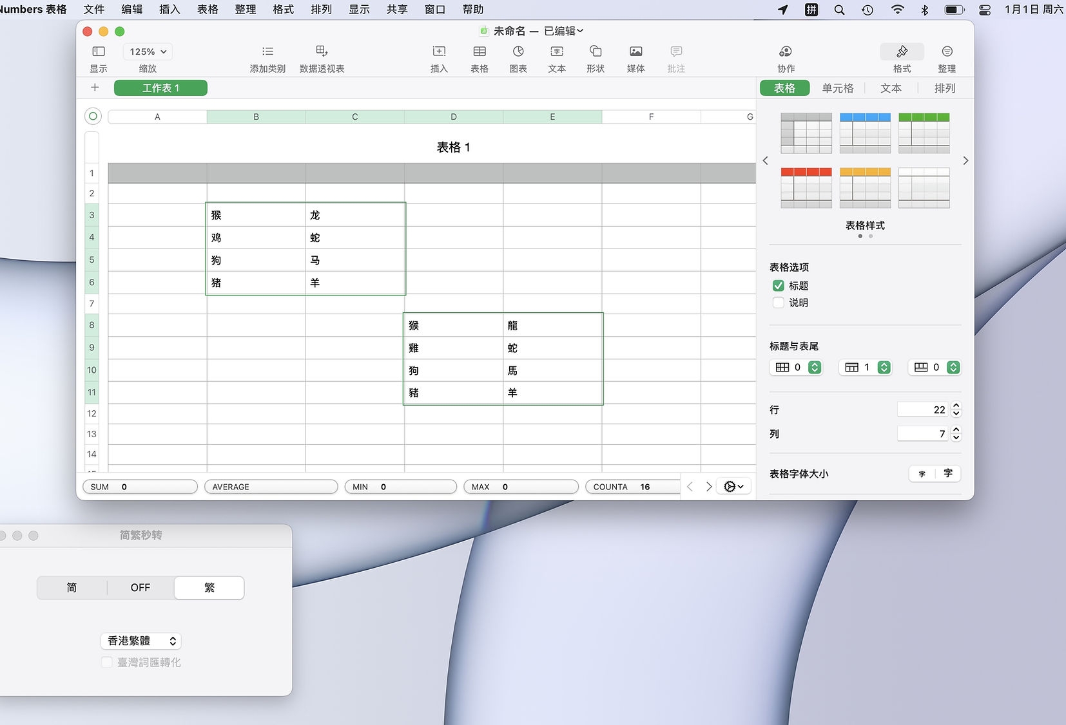Increase rows with the 行 stepper arrow
The width and height of the screenshot is (1066, 725).
click(956, 406)
